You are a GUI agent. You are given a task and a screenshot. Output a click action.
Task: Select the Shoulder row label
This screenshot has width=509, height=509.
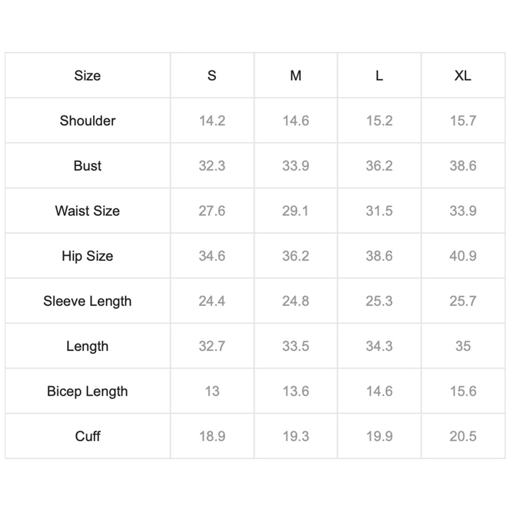(88, 121)
